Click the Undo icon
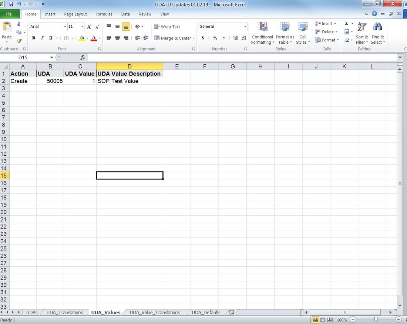 coord(19,4)
